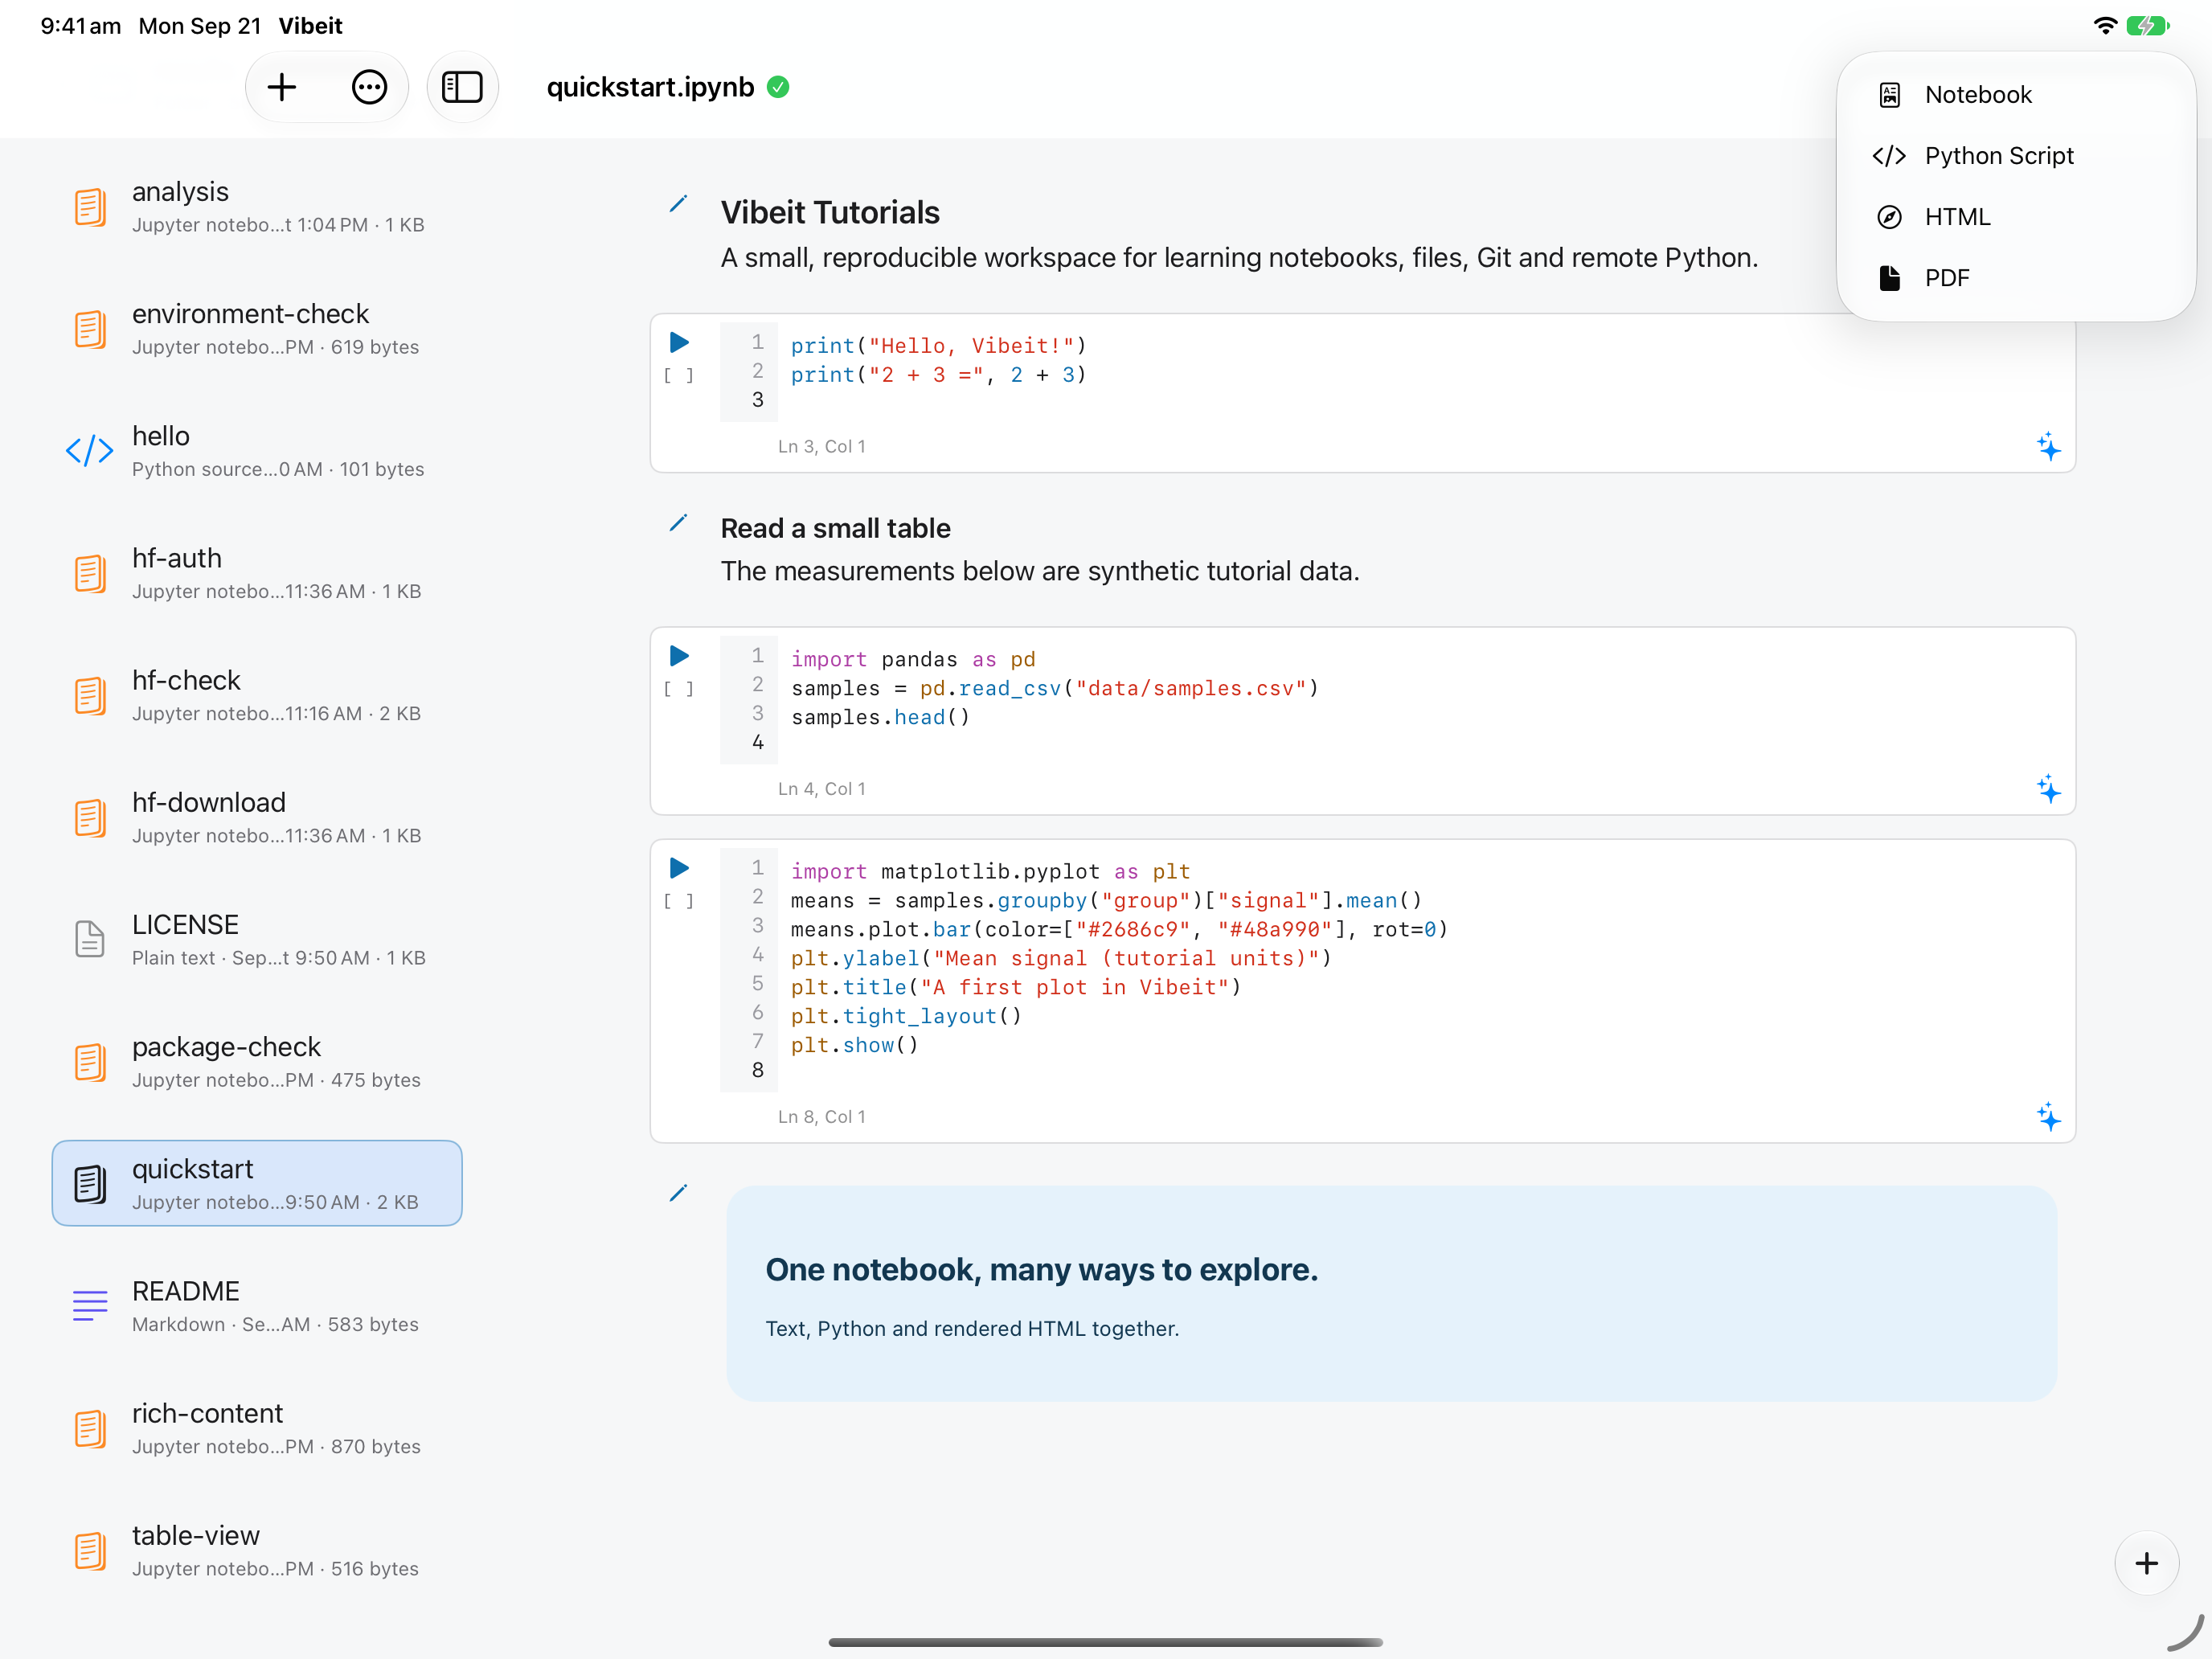Open the package-check notebook

click(x=257, y=1061)
